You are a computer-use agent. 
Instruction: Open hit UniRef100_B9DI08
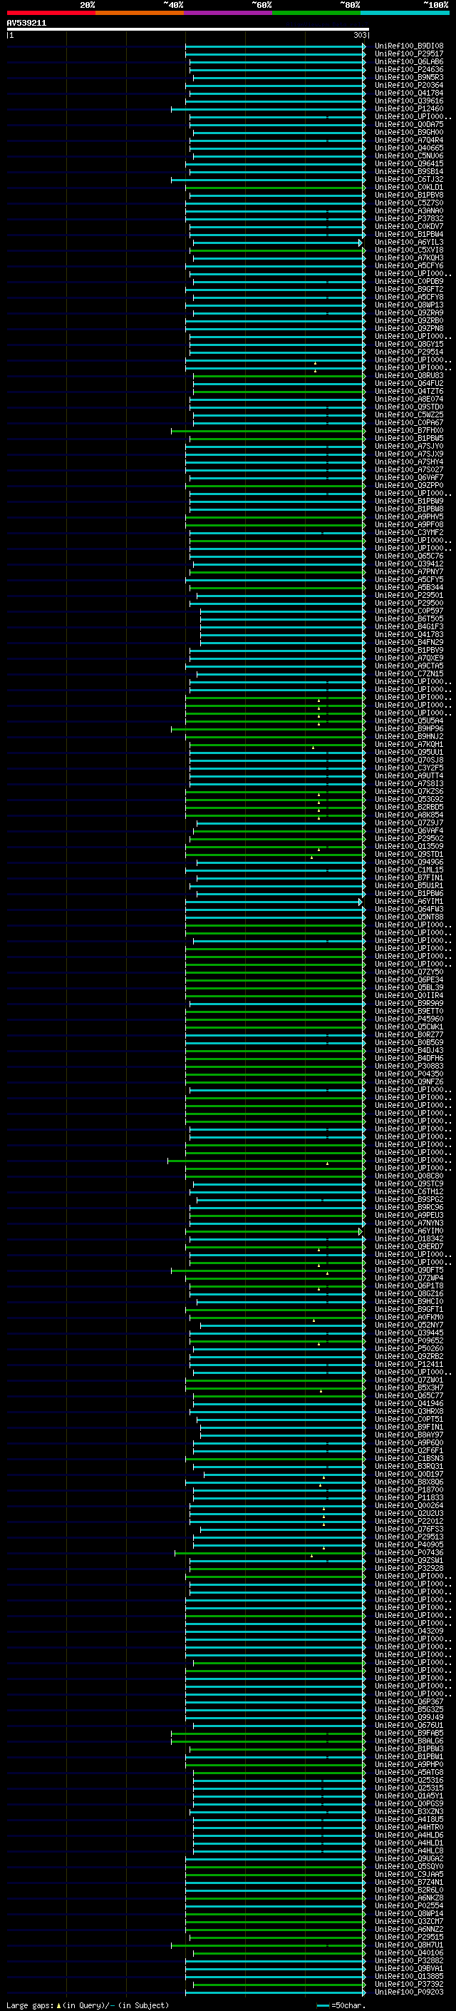409,46
